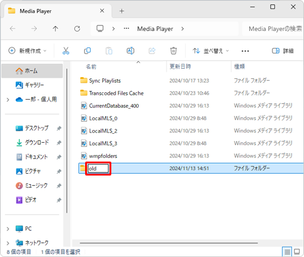The height and width of the screenshot is (257, 304).
Task: Click 2024/11/13 14:51 date of old folder
Action: tap(189, 168)
